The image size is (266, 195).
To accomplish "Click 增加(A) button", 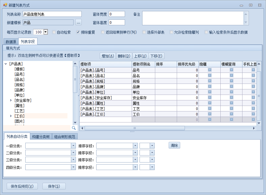I will click(108, 56).
